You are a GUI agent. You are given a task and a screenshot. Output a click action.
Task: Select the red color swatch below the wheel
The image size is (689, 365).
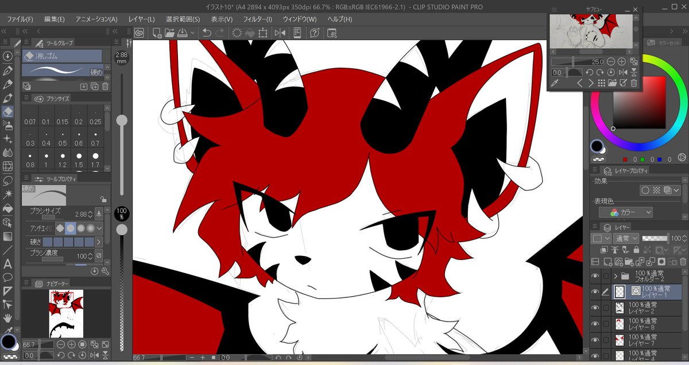625,160
